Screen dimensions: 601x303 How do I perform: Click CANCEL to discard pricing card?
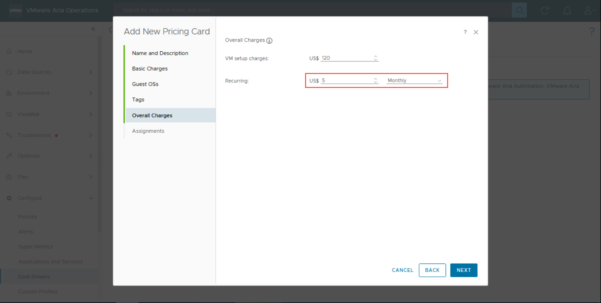pyautogui.click(x=402, y=270)
